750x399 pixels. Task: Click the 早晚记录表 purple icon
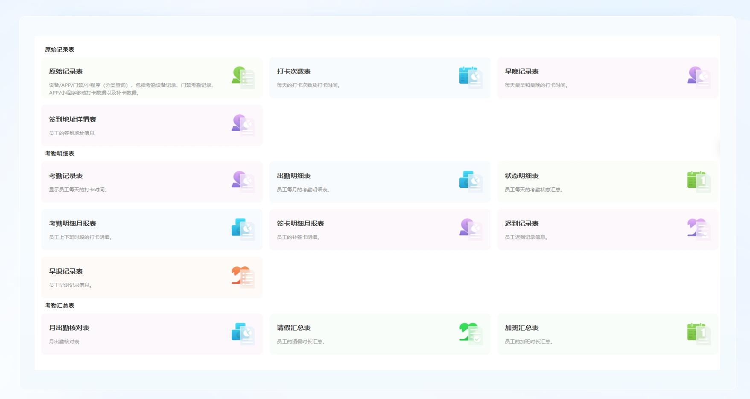(699, 78)
